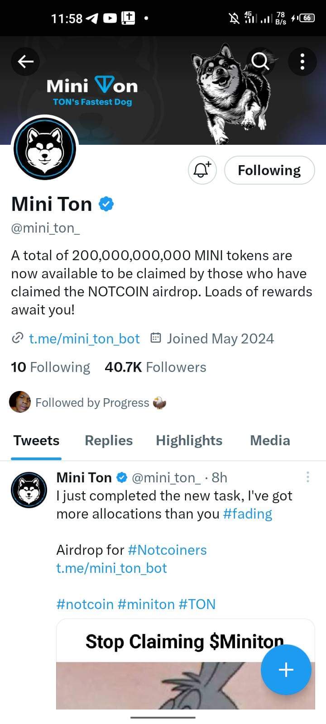The image size is (326, 724).
Task: View the 40.7K Followers list
Action: pyautogui.click(x=155, y=367)
